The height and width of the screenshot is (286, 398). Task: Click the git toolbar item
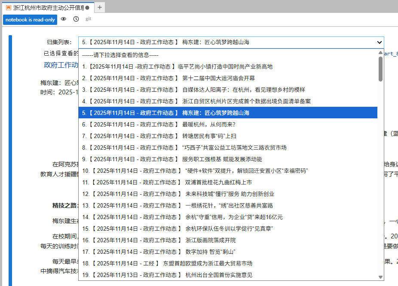89,19
